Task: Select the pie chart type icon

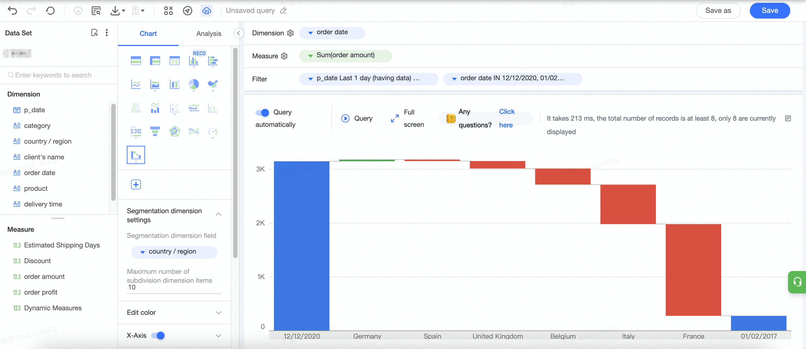Action: pyautogui.click(x=194, y=84)
